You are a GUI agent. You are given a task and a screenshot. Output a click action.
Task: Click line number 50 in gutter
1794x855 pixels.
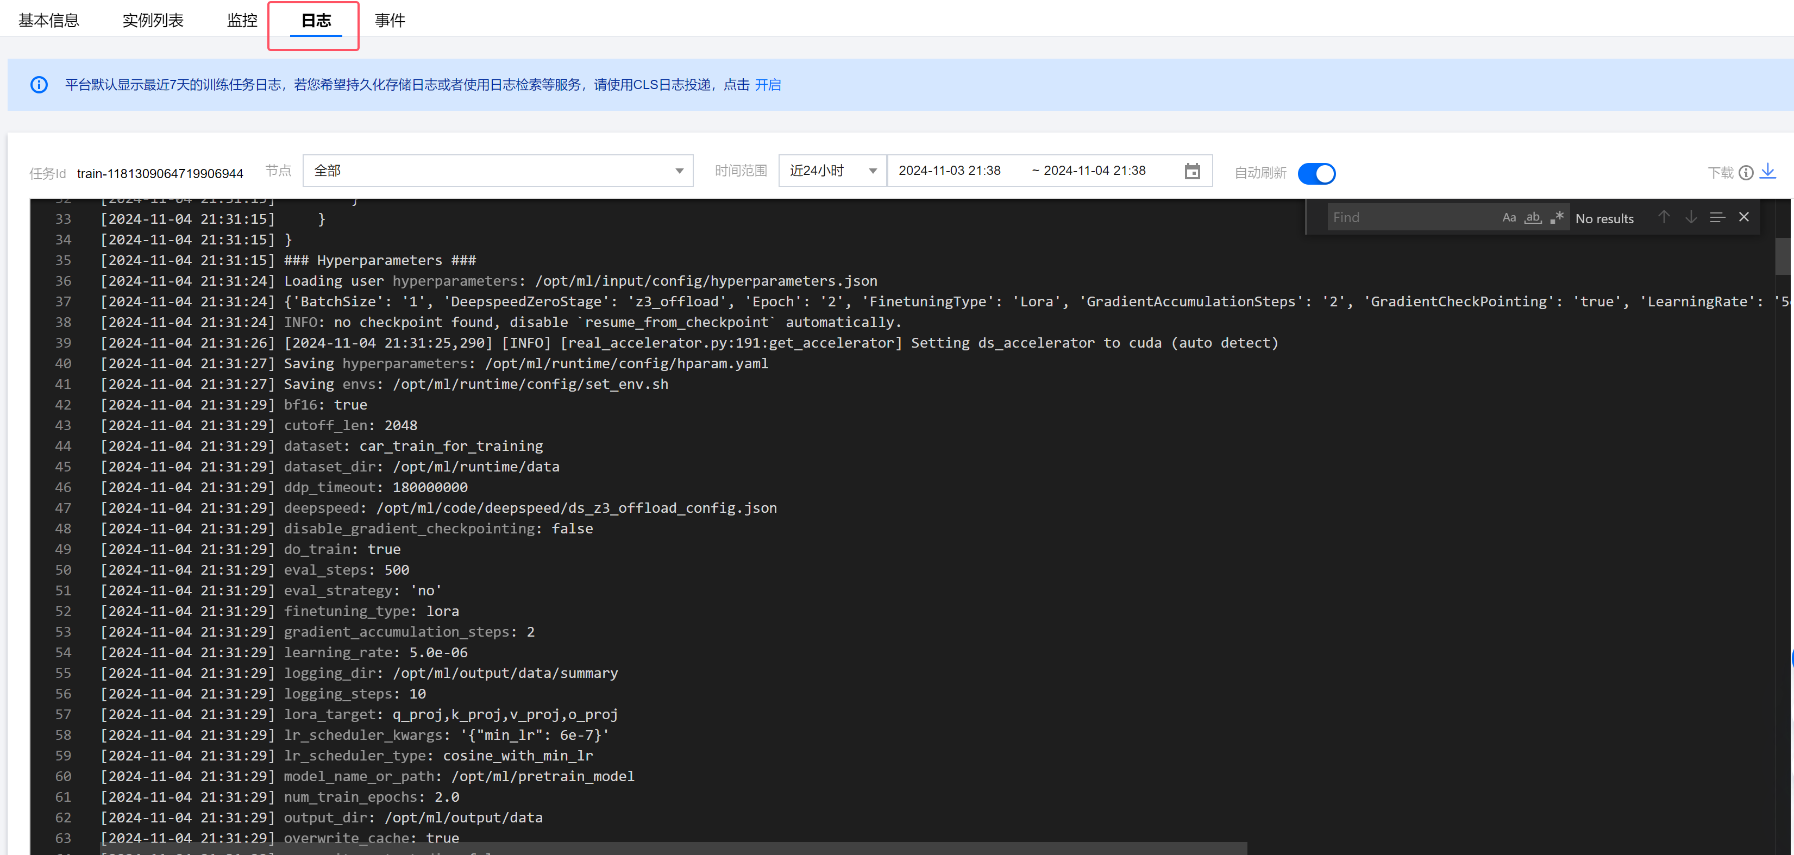coord(64,570)
